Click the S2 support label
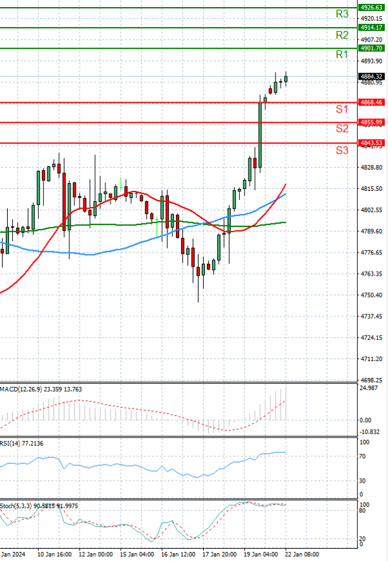Viewport: 388px width, 561px height. coord(342,129)
